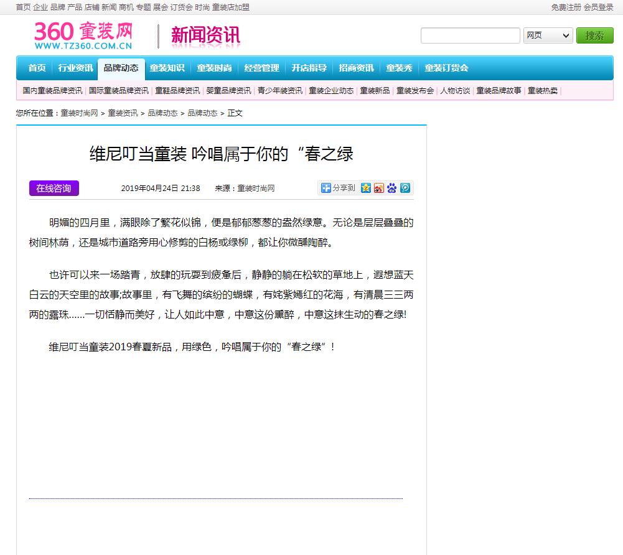Click 童装店加盟 in the top gray bar
623x555 pixels.
[231, 7]
